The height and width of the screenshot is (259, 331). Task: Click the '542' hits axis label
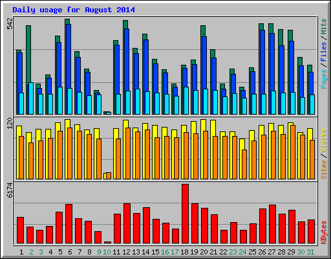pyautogui.click(x=10, y=23)
